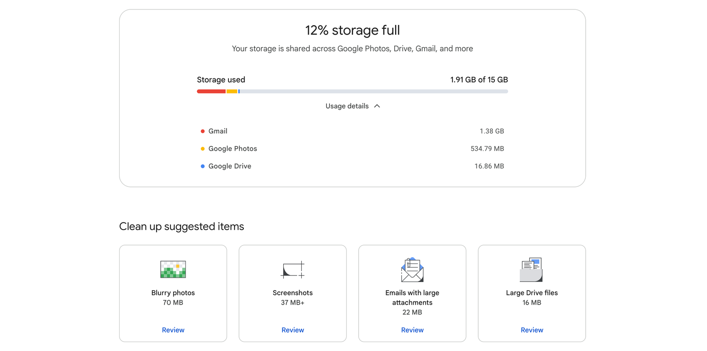The width and height of the screenshot is (707, 351).
Task: Select the Gmail usage row
Action: (352, 131)
